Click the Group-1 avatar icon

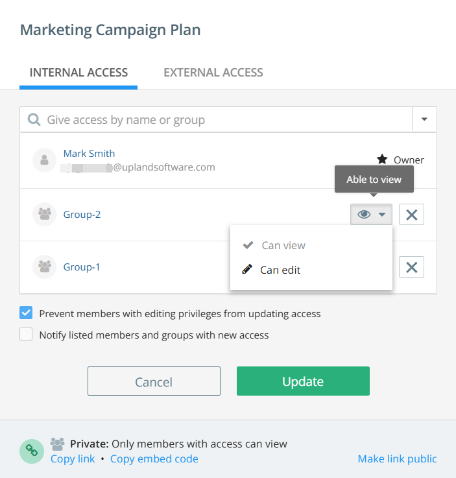(x=45, y=267)
